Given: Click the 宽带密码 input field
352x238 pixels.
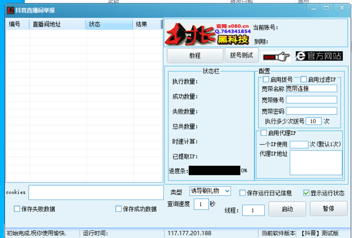Looking at the screenshot, I should click(x=311, y=111).
